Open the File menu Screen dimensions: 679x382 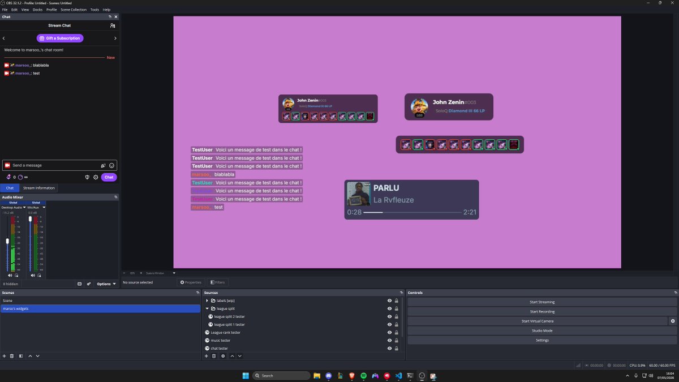coord(5,10)
